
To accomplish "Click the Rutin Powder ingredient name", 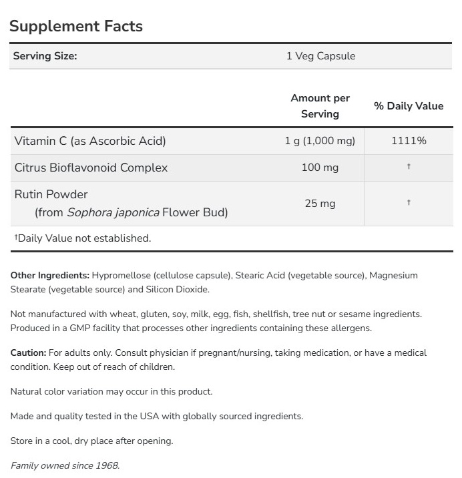I will coord(51,194).
